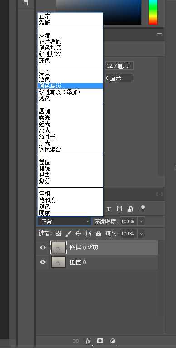
Task: Select 图层 0 layer thumbnail
Action: click(x=59, y=262)
